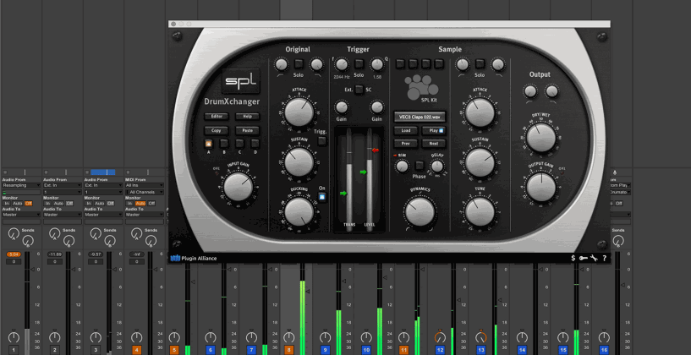Toggle the Trigg. button
The width and height of the screenshot is (691, 355).
pyautogui.click(x=322, y=141)
